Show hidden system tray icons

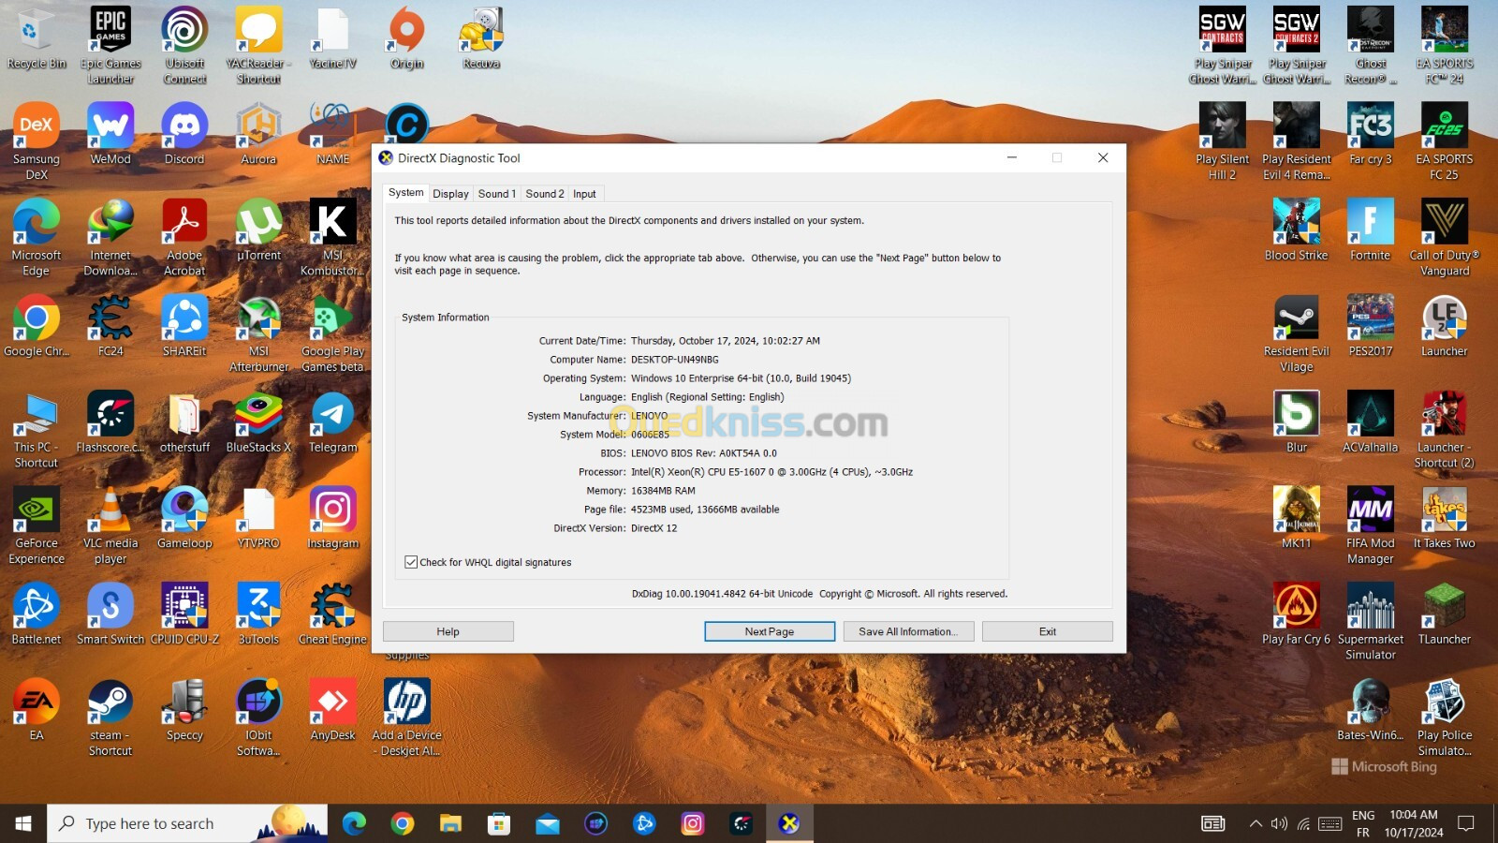pyautogui.click(x=1256, y=823)
